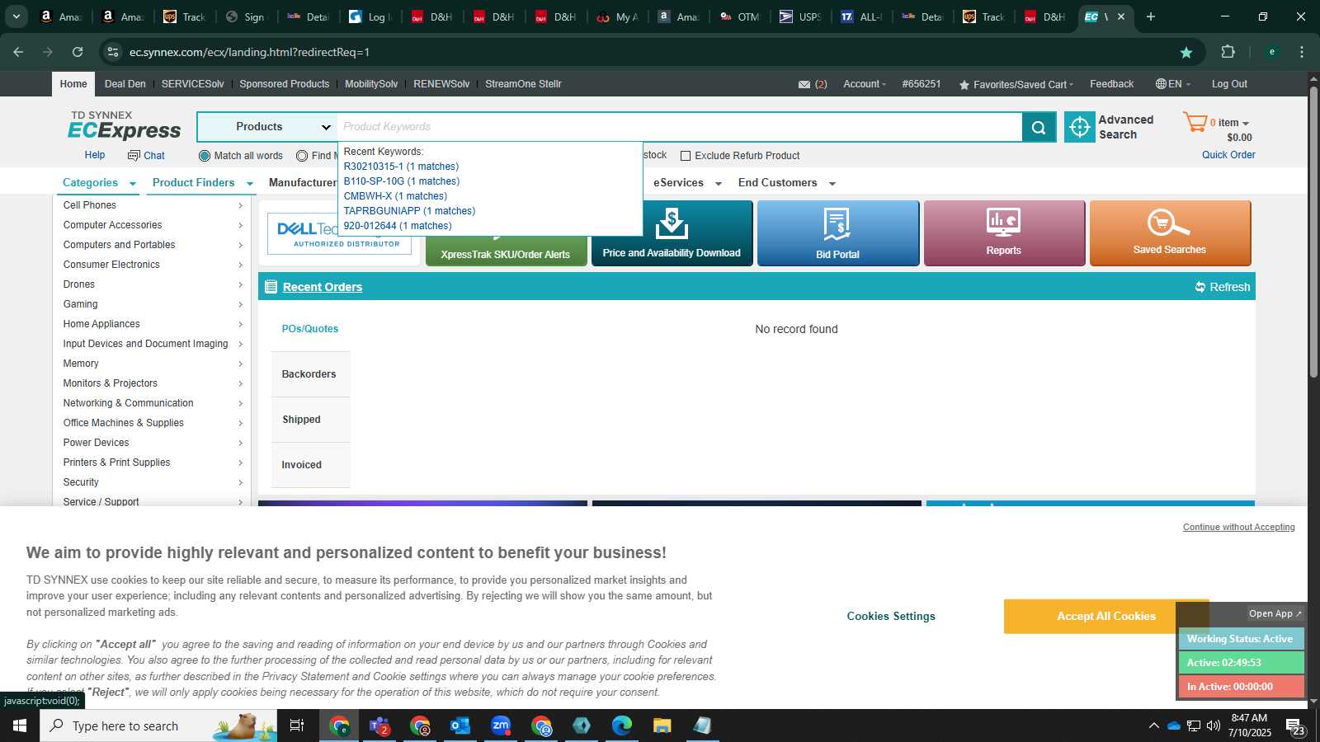Check Exclude Refurb Product checkbox

[x=685, y=156]
